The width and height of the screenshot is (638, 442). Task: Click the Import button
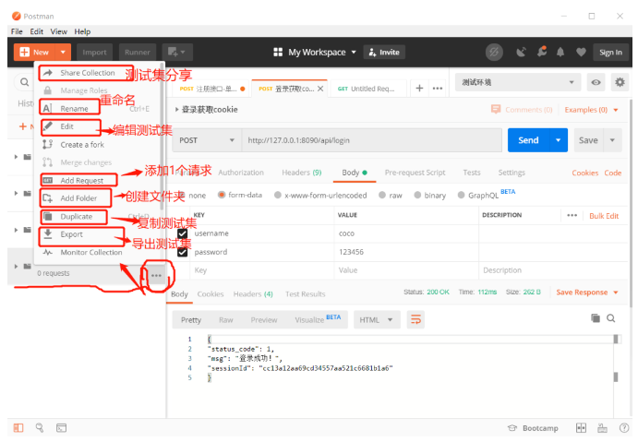(94, 52)
